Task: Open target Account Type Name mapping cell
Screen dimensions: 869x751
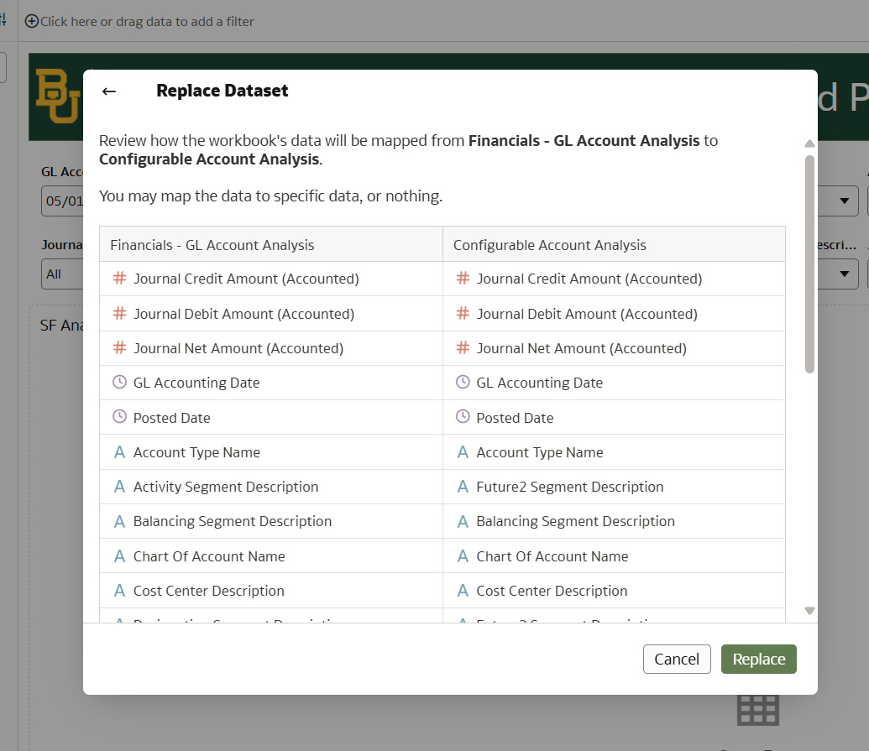Action: [x=614, y=452]
